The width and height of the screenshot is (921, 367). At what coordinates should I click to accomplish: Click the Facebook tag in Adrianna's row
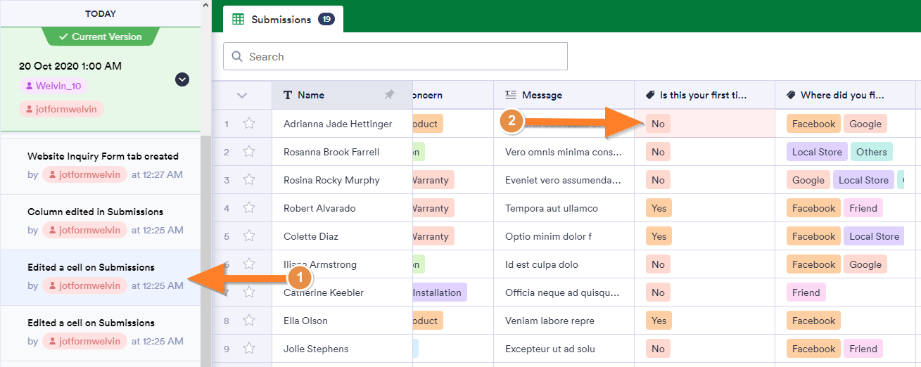(x=813, y=124)
